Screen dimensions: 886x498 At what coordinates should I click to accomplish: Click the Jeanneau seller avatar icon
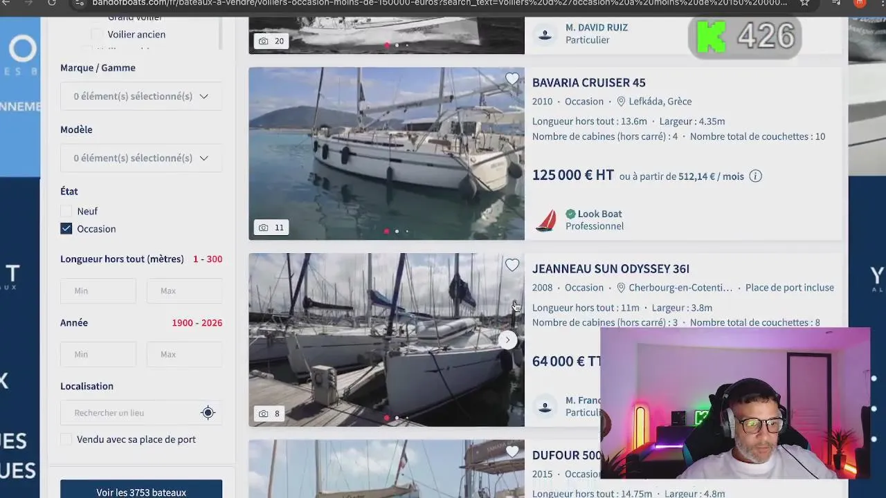(545, 407)
